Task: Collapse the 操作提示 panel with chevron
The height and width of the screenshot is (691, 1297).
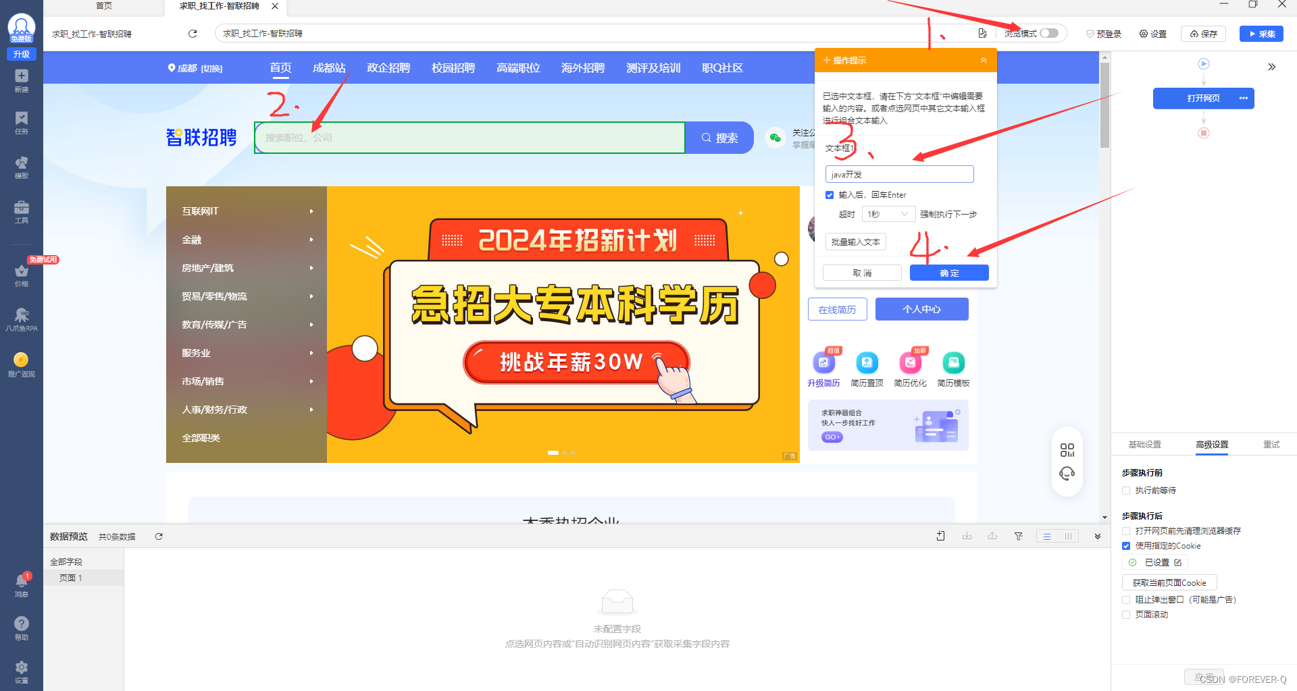Action: click(984, 60)
